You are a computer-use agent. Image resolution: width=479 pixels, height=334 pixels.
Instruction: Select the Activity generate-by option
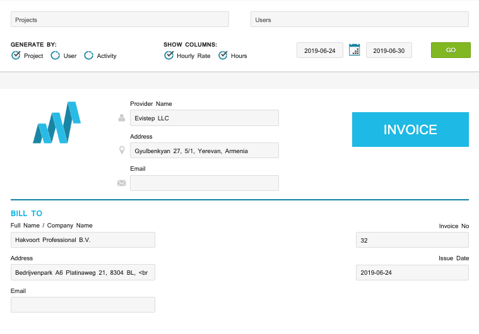tap(88, 55)
